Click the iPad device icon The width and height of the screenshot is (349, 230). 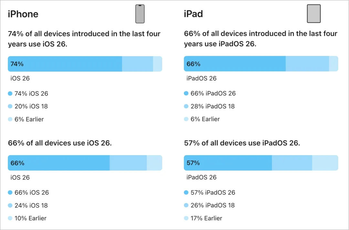coord(313,14)
